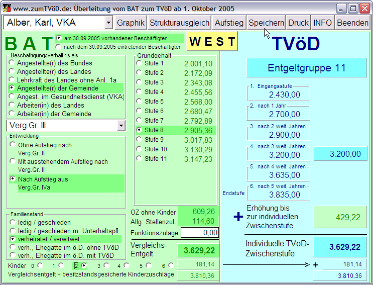Click the yellow WEST region button

[x=211, y=42]
